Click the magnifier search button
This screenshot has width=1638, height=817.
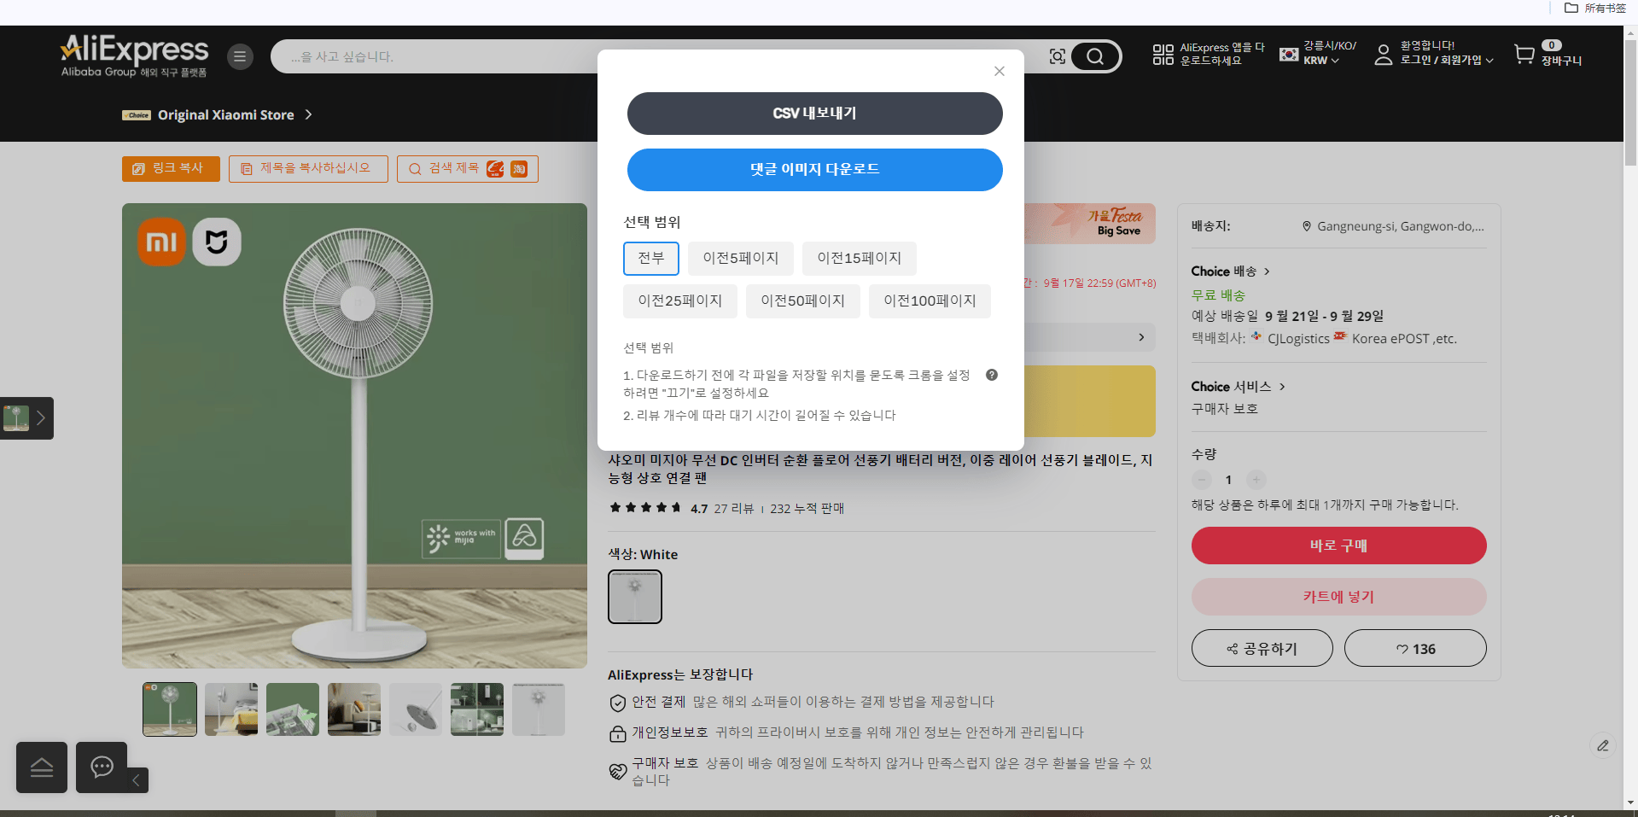tap(1095, 56)
